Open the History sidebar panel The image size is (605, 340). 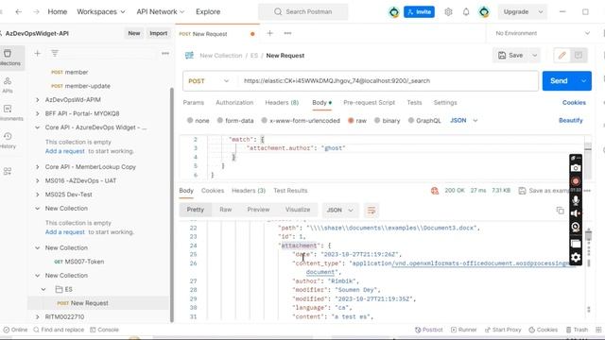coord(8,141)
